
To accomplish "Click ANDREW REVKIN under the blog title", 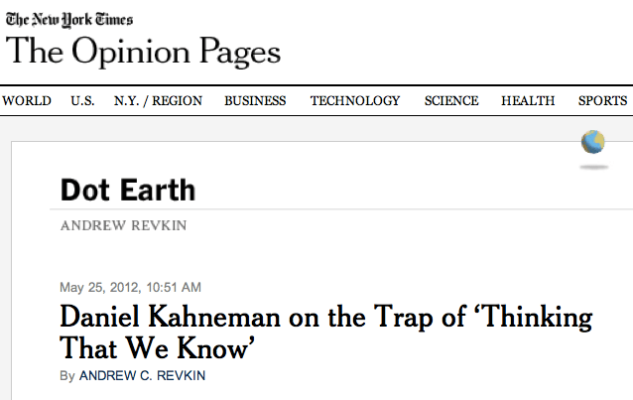I will click(123, 225).
